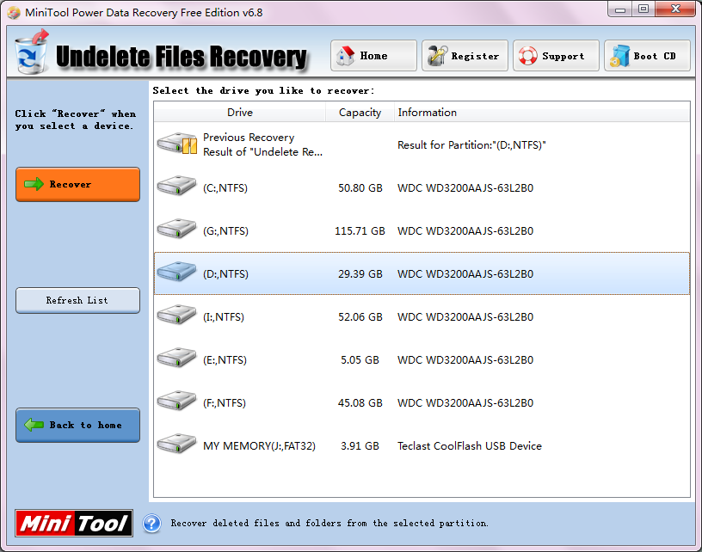Open the Support page
The width and height of the screenshot is (702, 552).
[556, 56]
